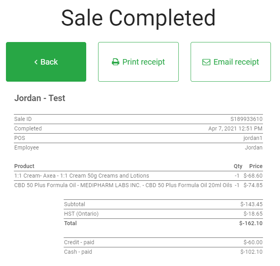280x266 pixels.
Task: Select the 1:1 Cream product row
Action: (x=81, y=176)
